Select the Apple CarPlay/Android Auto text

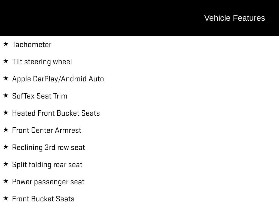[58, 79]
